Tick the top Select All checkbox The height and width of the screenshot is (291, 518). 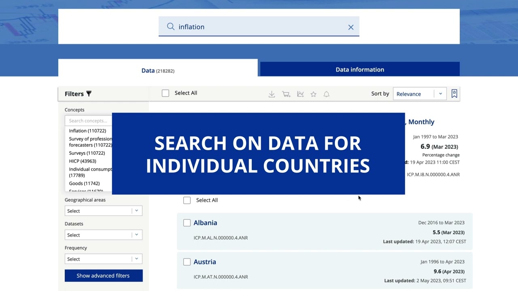pos(166,93)
